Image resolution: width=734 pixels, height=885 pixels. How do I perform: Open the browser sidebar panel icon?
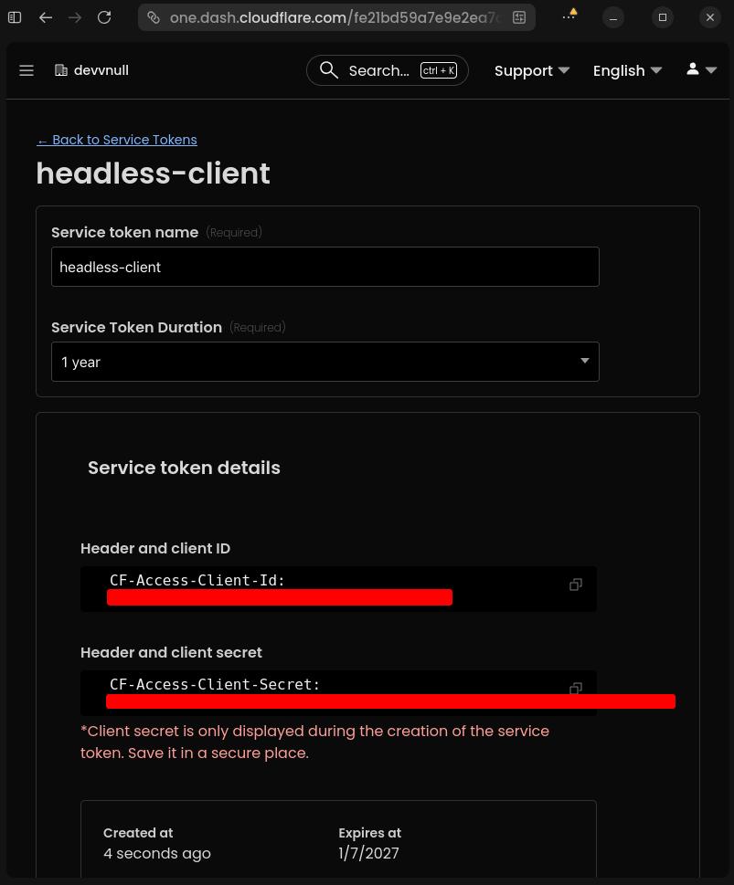14,17
